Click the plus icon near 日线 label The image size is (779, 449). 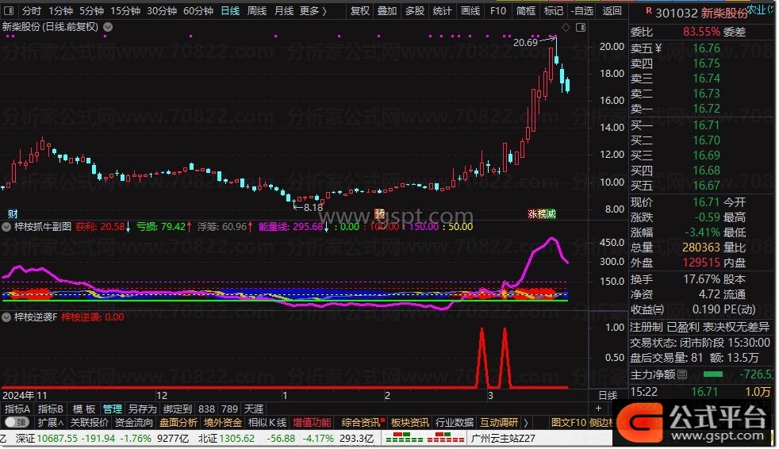[598, 409]
